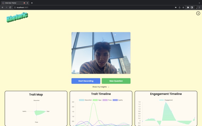
Task: Click the Trait Map heading
Action: pos(36,95)
